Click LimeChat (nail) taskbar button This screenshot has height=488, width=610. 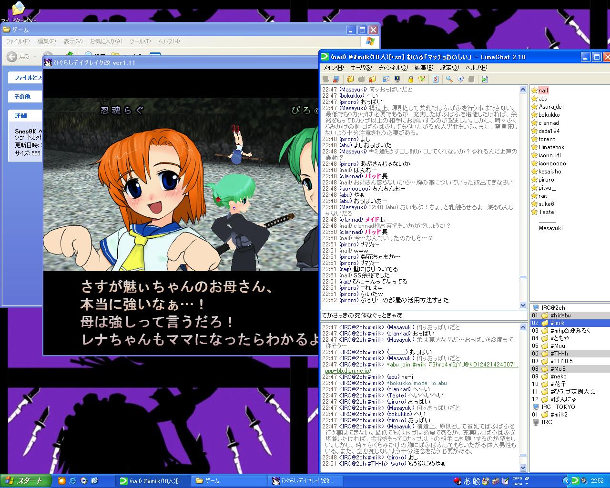153,481
